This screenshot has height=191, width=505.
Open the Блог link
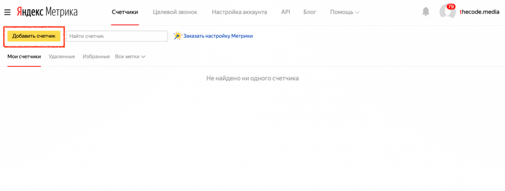point(310,12)
